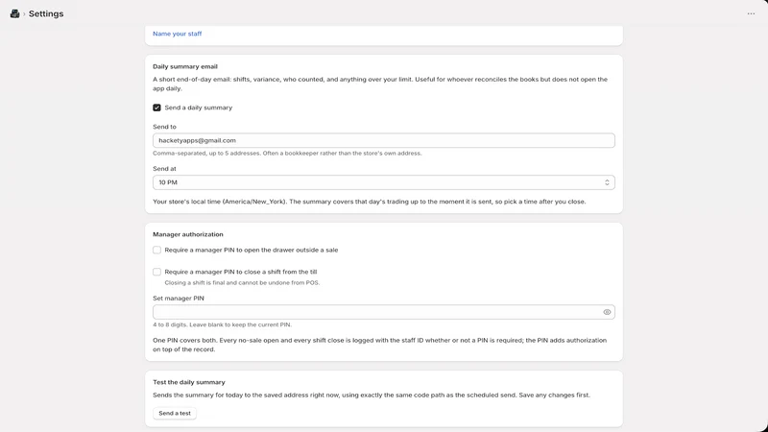Click the Send a test button
The height and width of the screenshot is (432, 768).
(175, 413)
